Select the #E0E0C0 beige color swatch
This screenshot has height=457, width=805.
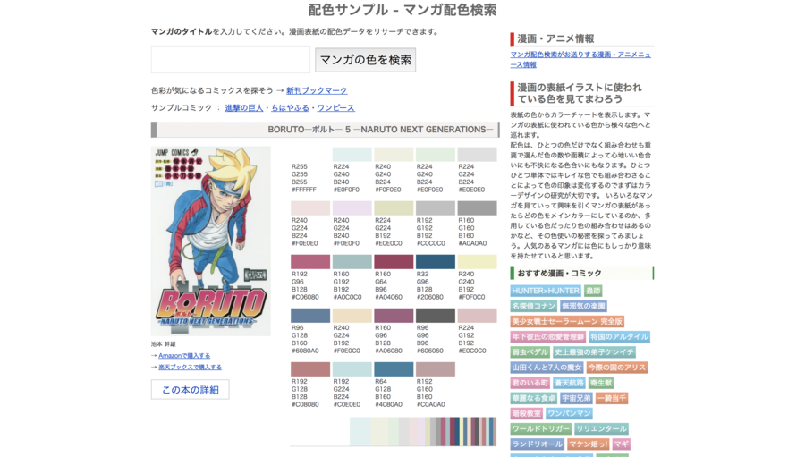tap(394, 208)
